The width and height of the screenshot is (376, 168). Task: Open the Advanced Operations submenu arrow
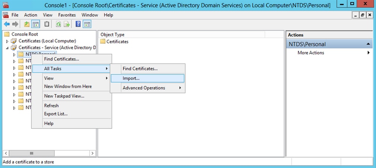pos(180,88)
